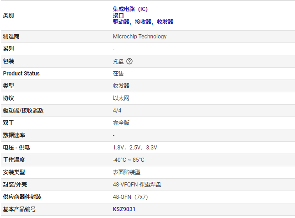Click the 完全版 duplex value
295x218 pixels.
tap(121, 123)
